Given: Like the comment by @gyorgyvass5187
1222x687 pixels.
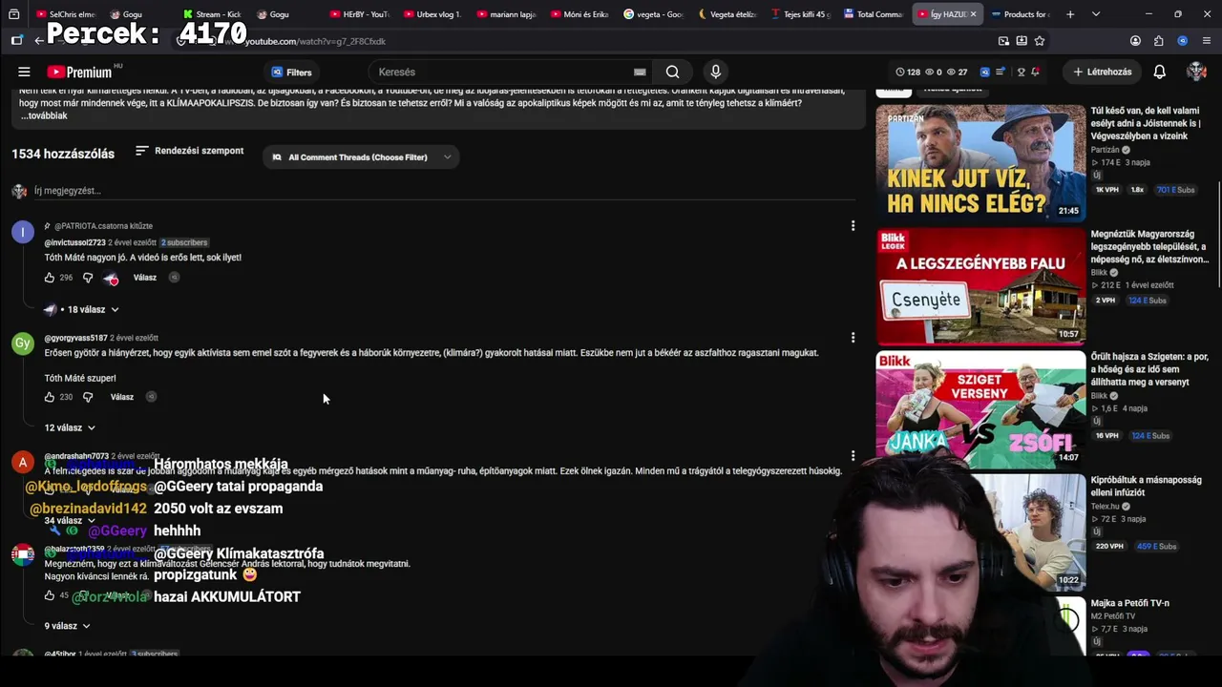Looking at the screenshot, I should [50, 397].
